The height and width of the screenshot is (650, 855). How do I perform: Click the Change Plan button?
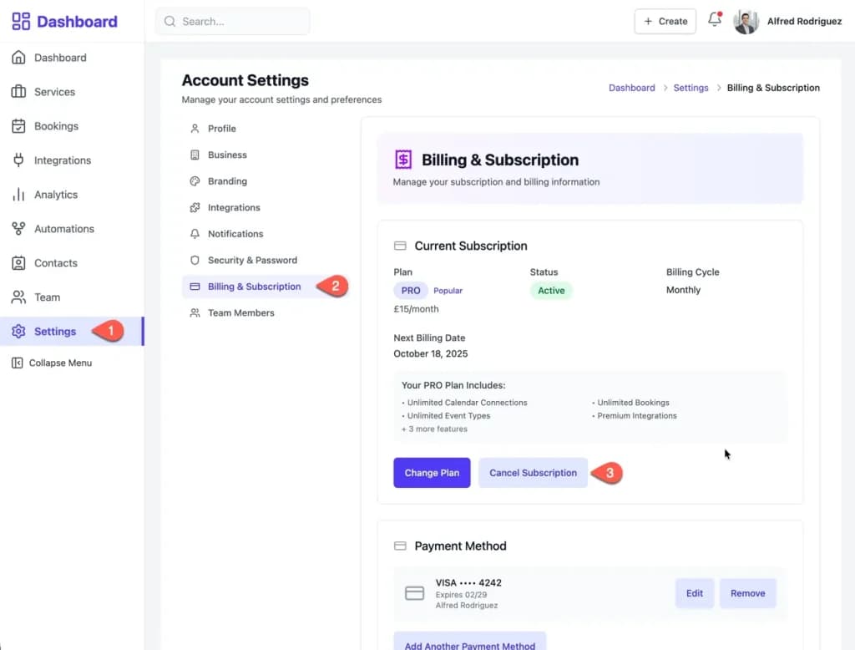(432, 473)
